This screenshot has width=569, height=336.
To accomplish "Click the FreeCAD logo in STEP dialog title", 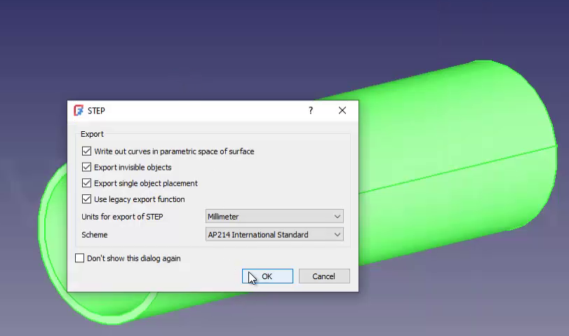I will coord(79,110).
